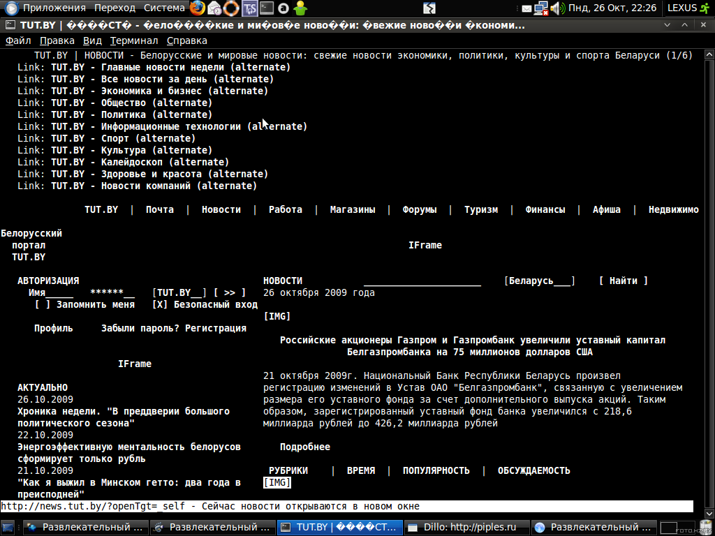Open TUT.BY - Экономика и бизнес alternate link
Viewport: 715px width, 536px height.
pos(160,91)
